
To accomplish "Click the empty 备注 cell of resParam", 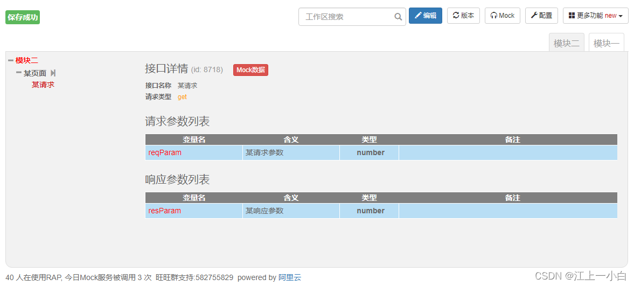I will click(x=508, y=211).
